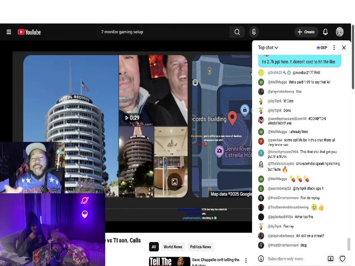Click the page vertical scrollbar
Image resolution: width=355 pixels, height=266 pixels.
353,57
